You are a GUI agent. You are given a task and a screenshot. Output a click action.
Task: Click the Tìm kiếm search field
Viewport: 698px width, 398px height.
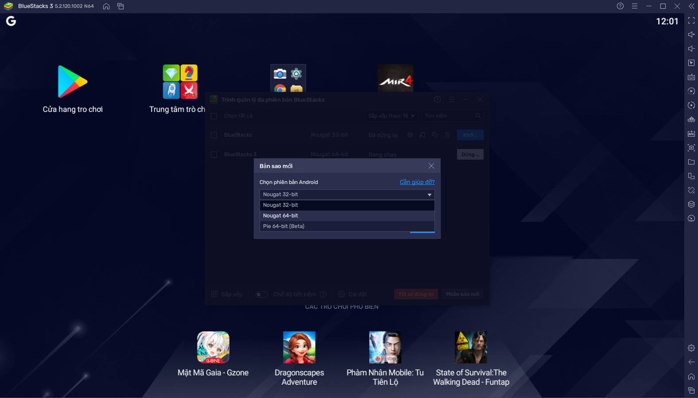452,116
